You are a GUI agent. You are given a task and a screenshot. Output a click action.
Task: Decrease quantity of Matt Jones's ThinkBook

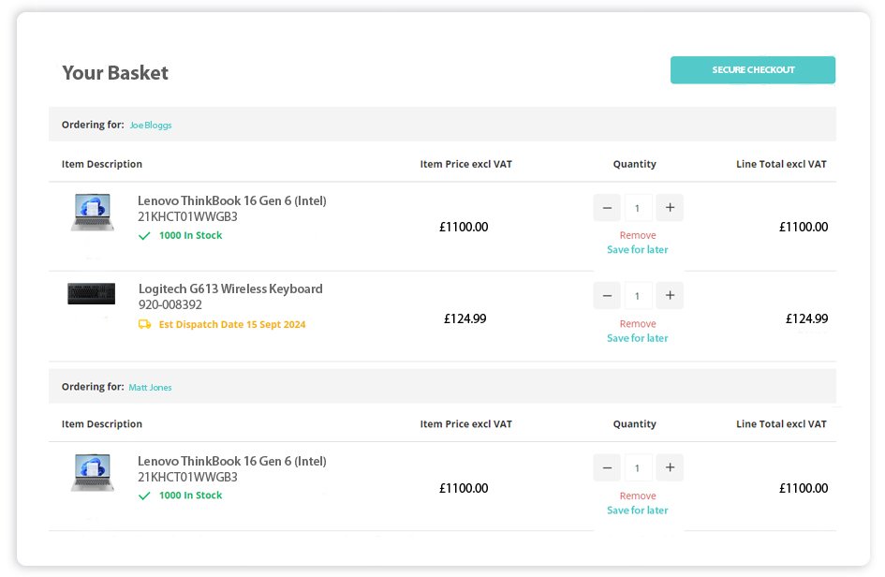pos(607,467)
